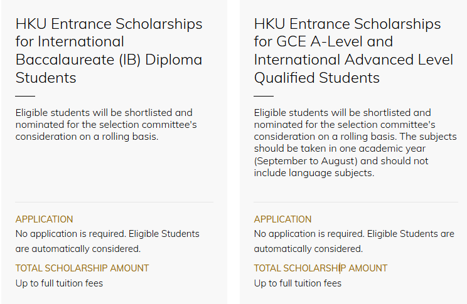The height and width of the screenshot is (304, 467).
Task: Click '(September to August)' in the GCE description
Action: click(x=302, y=161)
